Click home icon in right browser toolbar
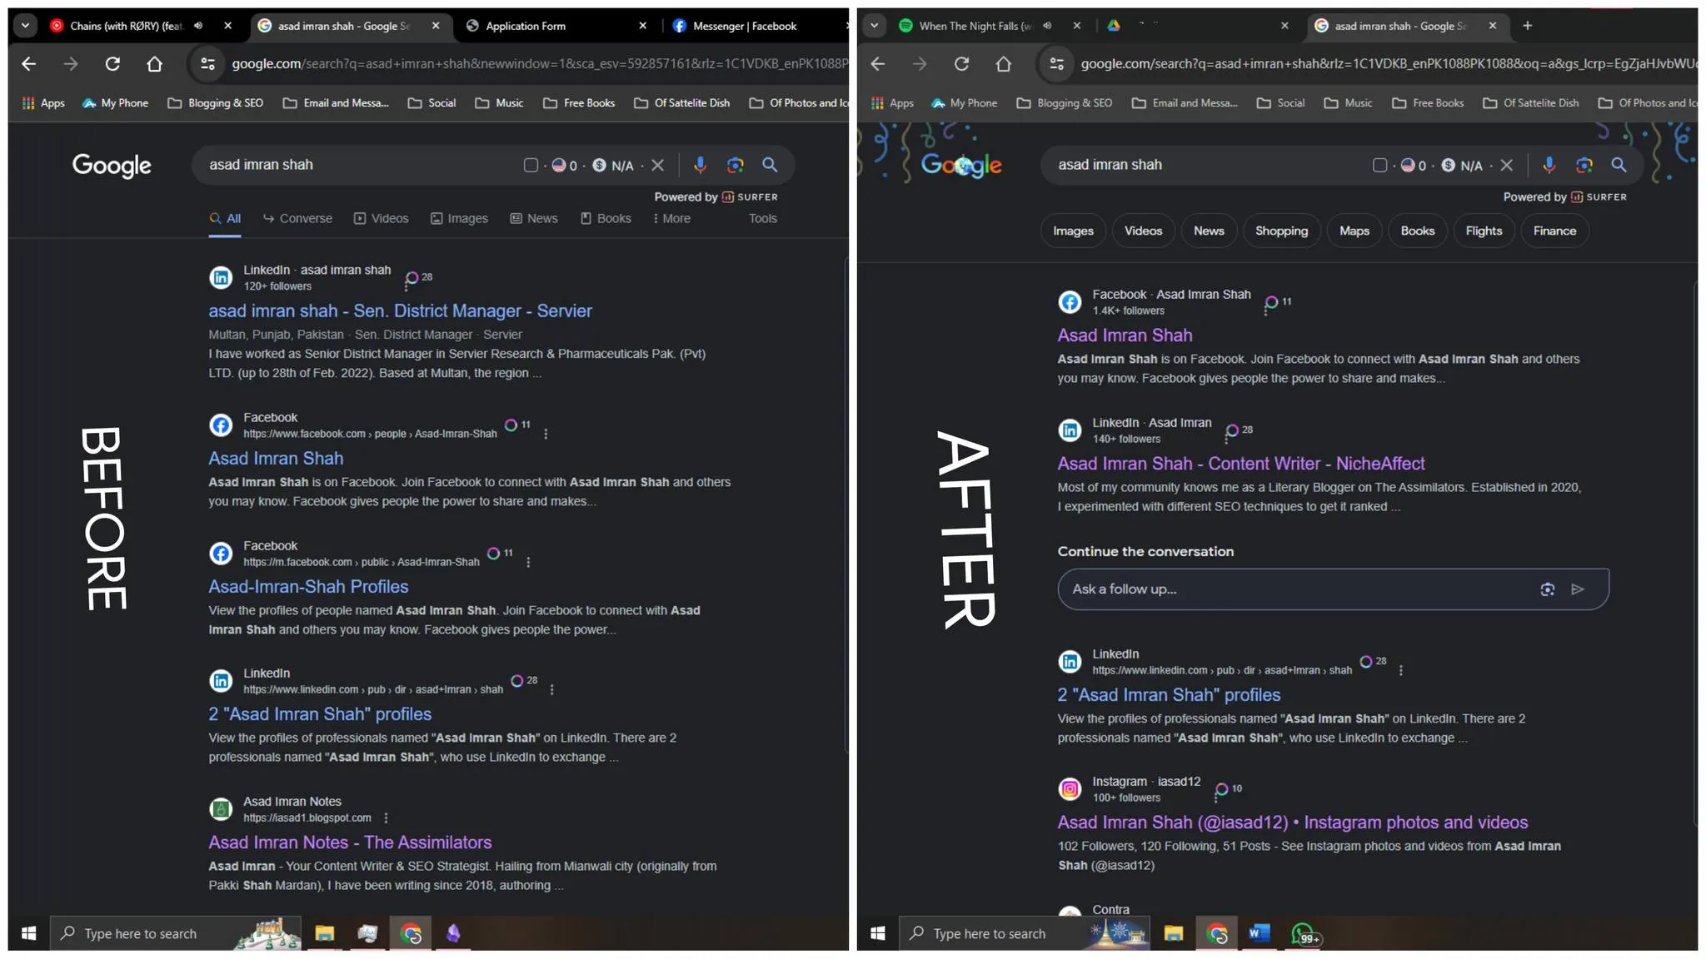Screen dimensions: 1706x959 (x=1003, y=64)
